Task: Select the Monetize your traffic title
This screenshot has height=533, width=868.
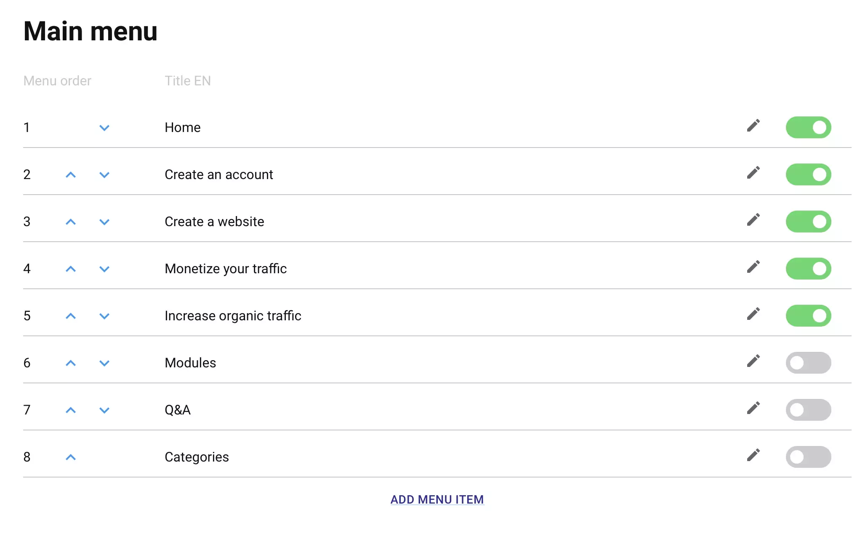Action: (226, 269)
